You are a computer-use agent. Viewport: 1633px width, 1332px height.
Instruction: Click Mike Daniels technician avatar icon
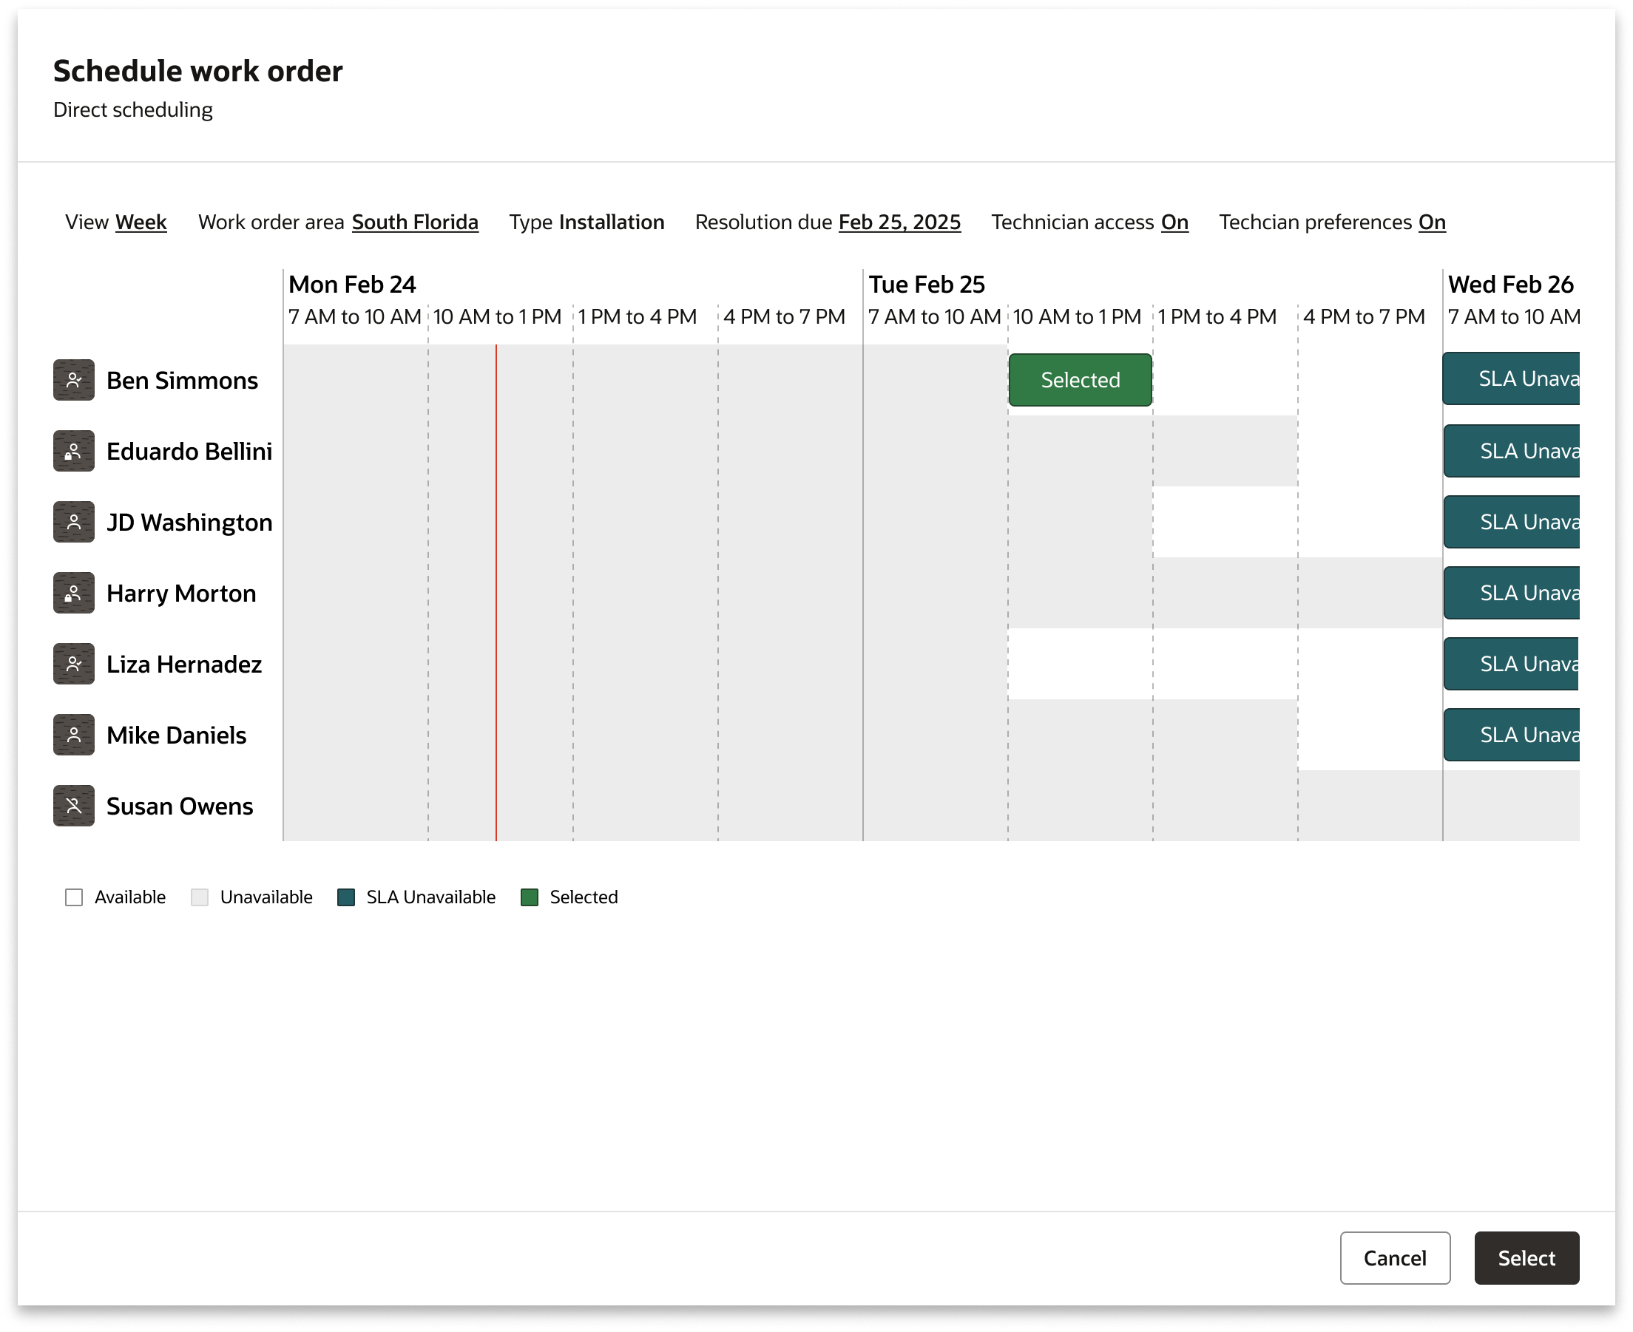pos(74,735)
